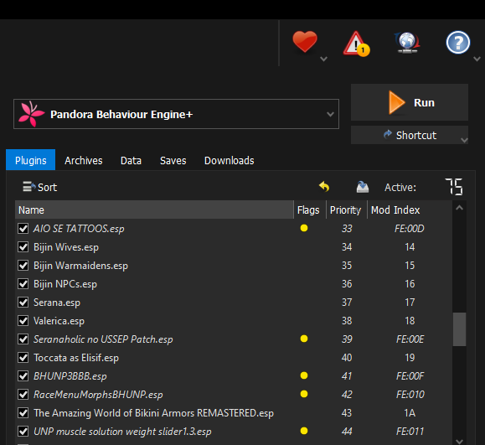Click the Pandora pink flower icon

pyautogui.click(x=31, y=114)
